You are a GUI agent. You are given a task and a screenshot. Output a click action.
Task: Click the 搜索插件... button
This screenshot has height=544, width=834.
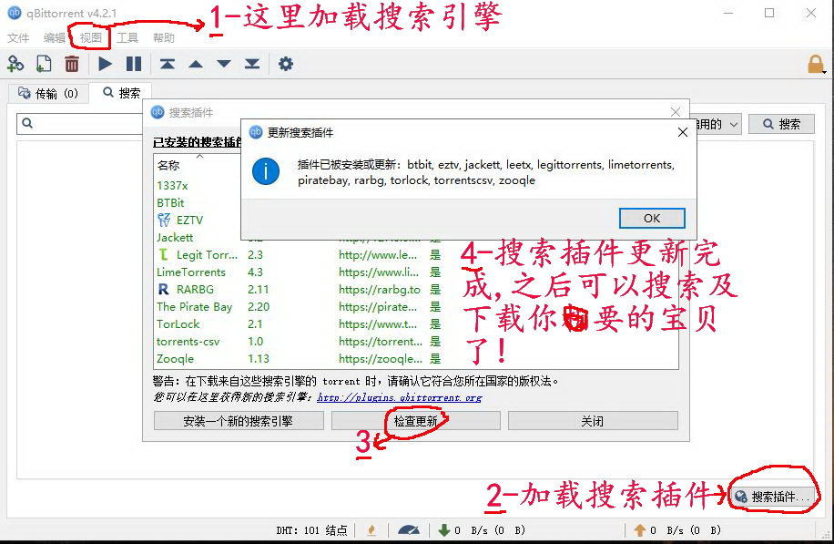[x=773, y=497]
